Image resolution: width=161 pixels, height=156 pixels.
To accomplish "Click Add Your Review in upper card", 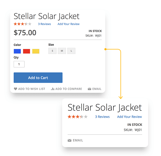I will [x=68, y=24].
